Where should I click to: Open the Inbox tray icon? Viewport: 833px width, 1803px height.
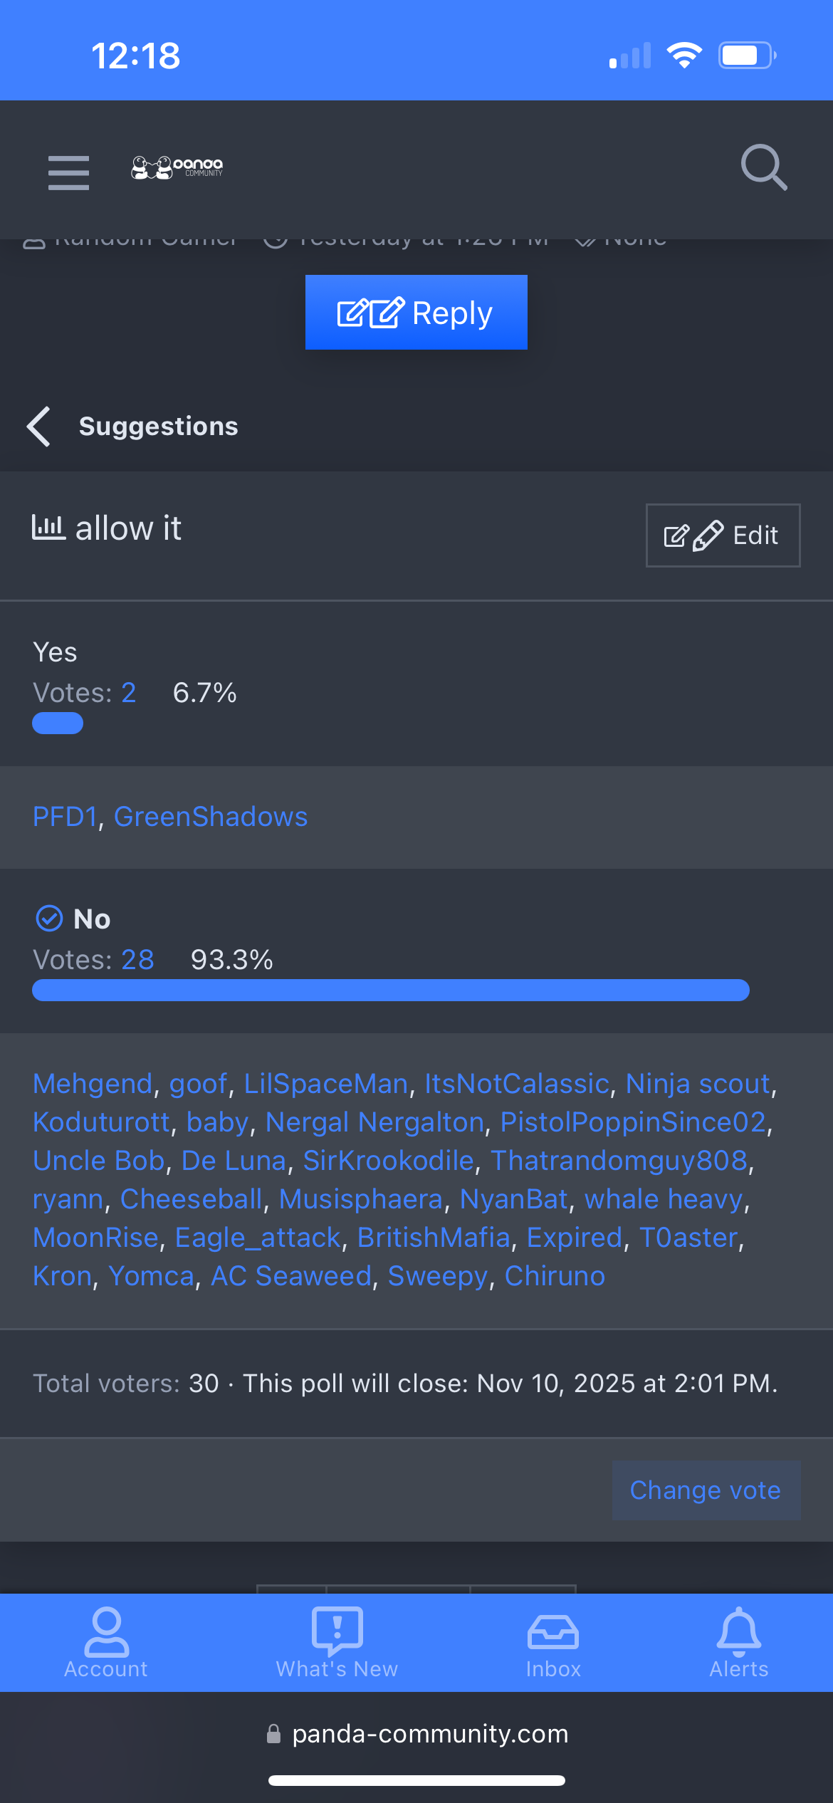(x=553, y=1641)
